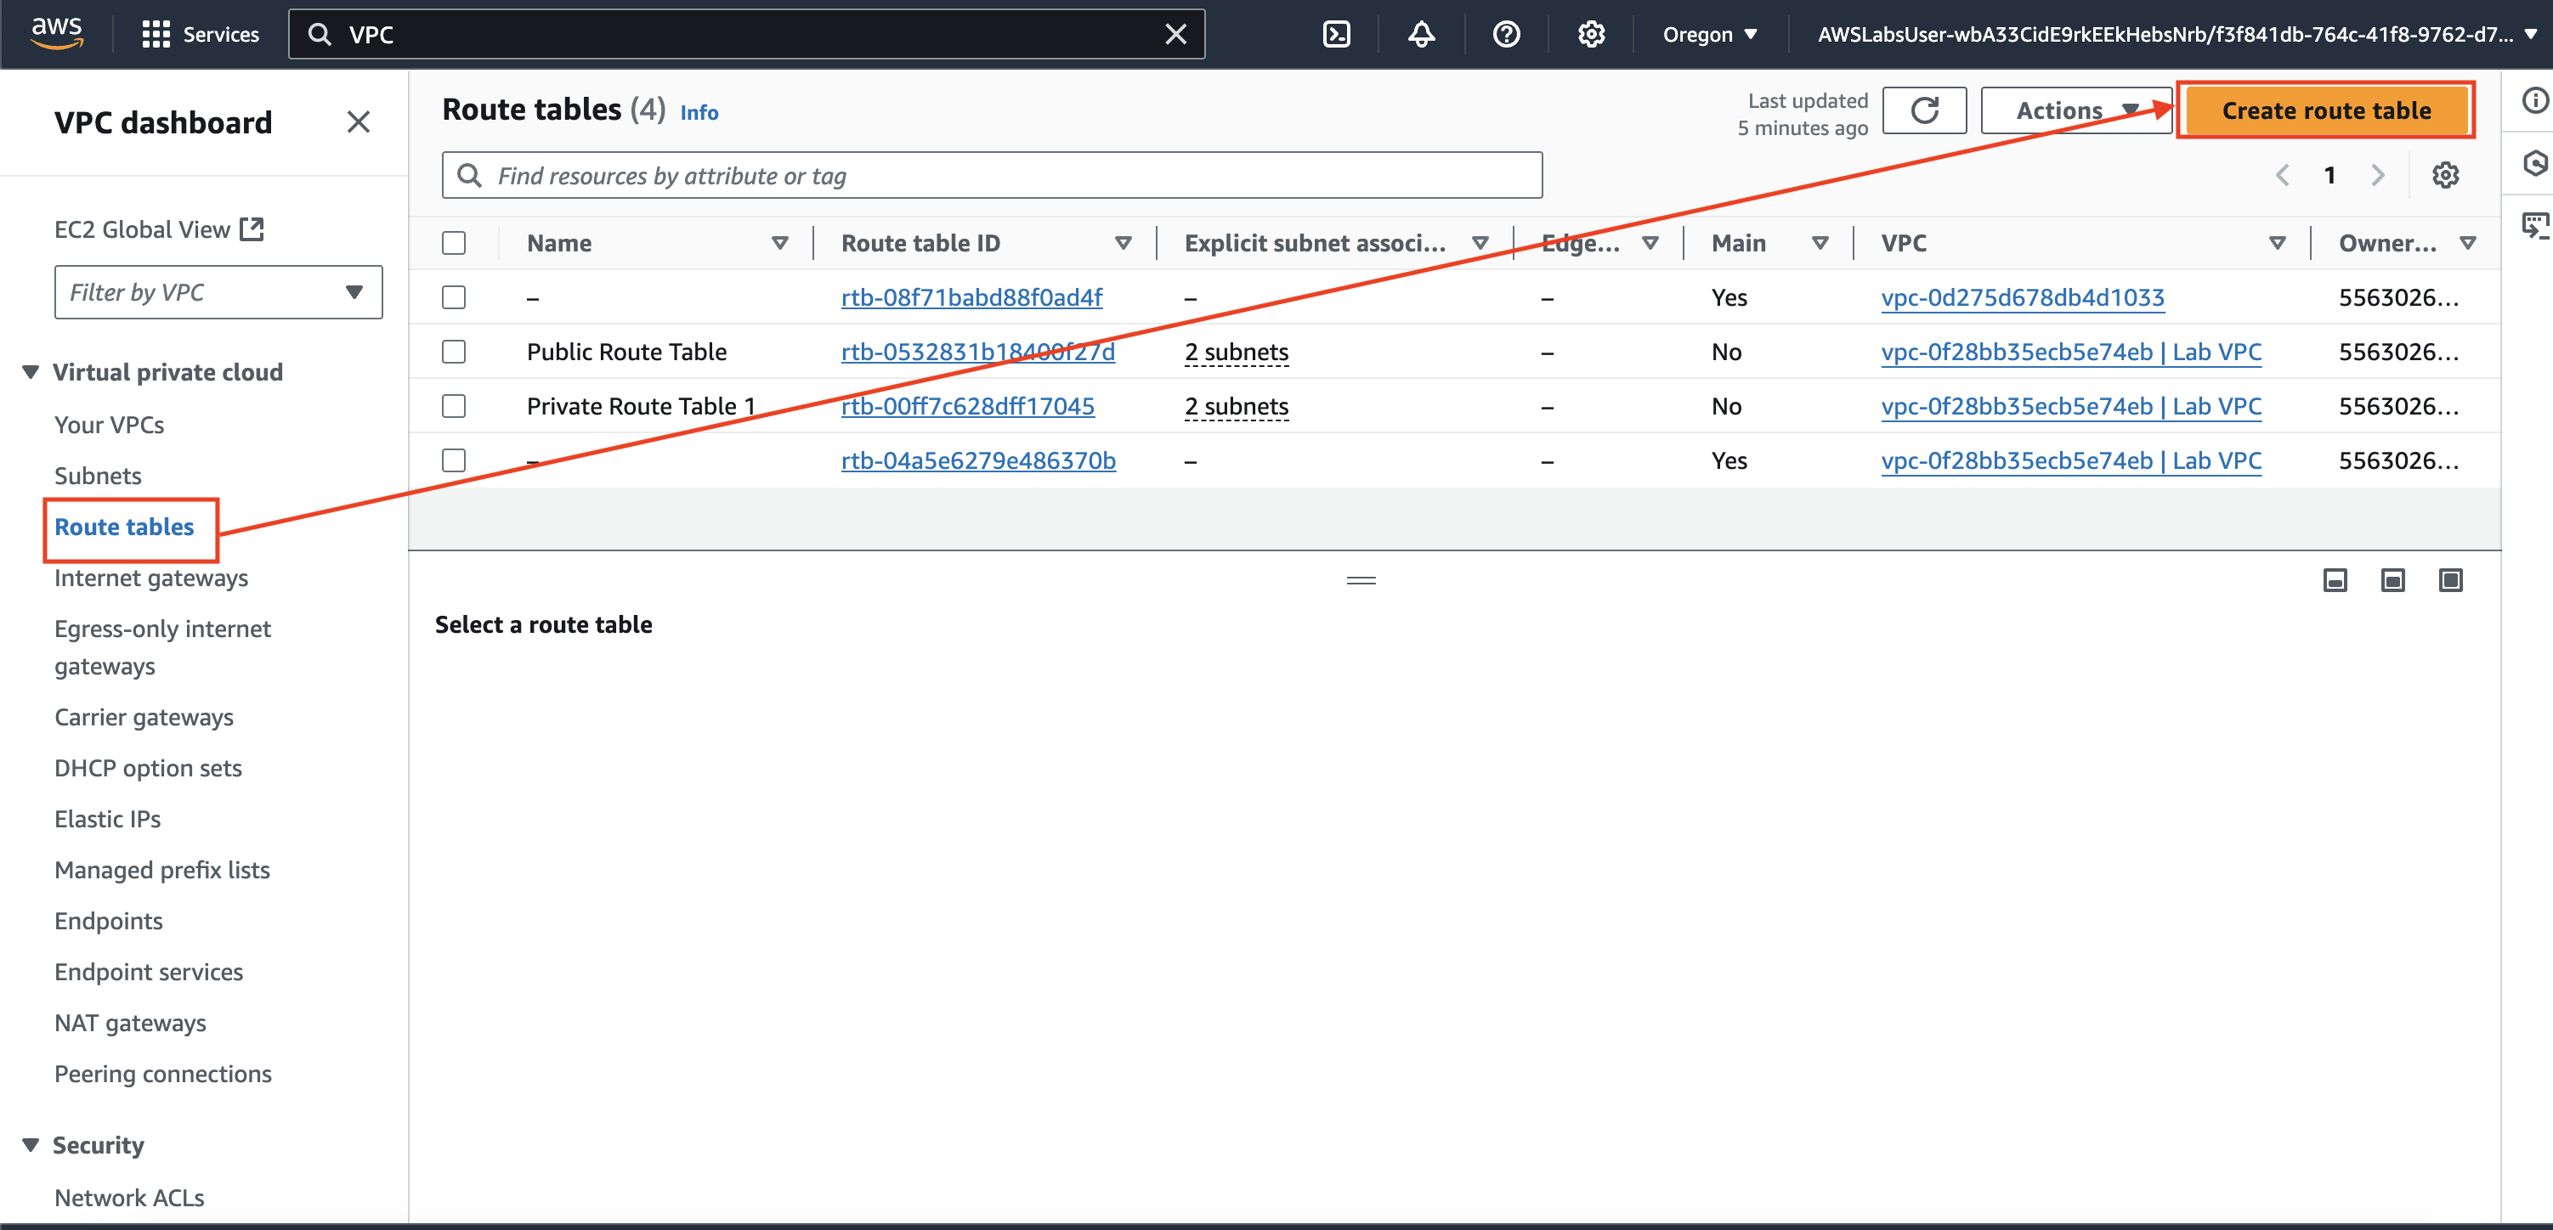Open Endpoint services page

[x=149, y=972]
